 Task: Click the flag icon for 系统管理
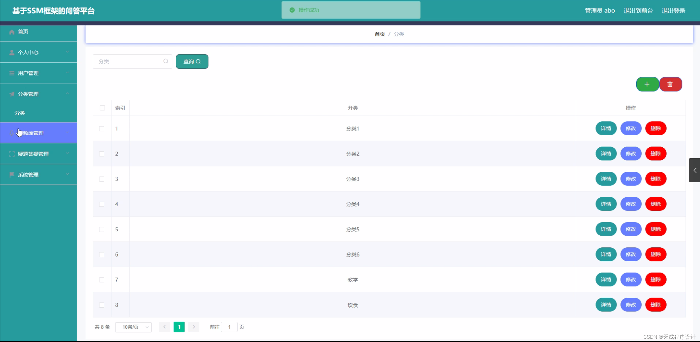click(x=12, y=174)
